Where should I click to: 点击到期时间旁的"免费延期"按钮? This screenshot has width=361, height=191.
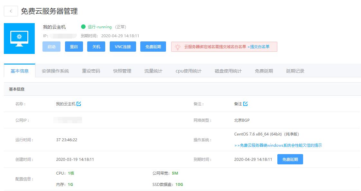coord(290,159)
